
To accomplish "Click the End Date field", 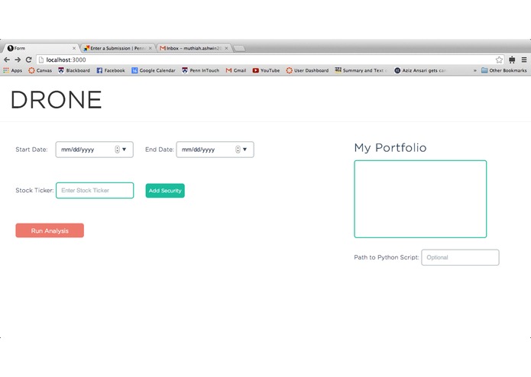I will (215, 150).
